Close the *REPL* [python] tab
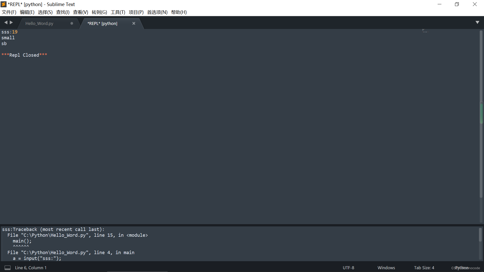Screen dimensions: 484x272 (x=134, y=23)
